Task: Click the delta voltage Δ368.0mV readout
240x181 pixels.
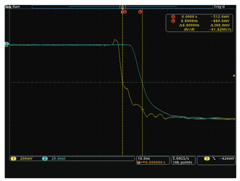Action: click(x=220, y=25)
